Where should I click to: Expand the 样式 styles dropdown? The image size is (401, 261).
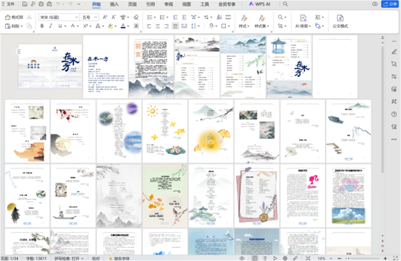coord(244,26)
